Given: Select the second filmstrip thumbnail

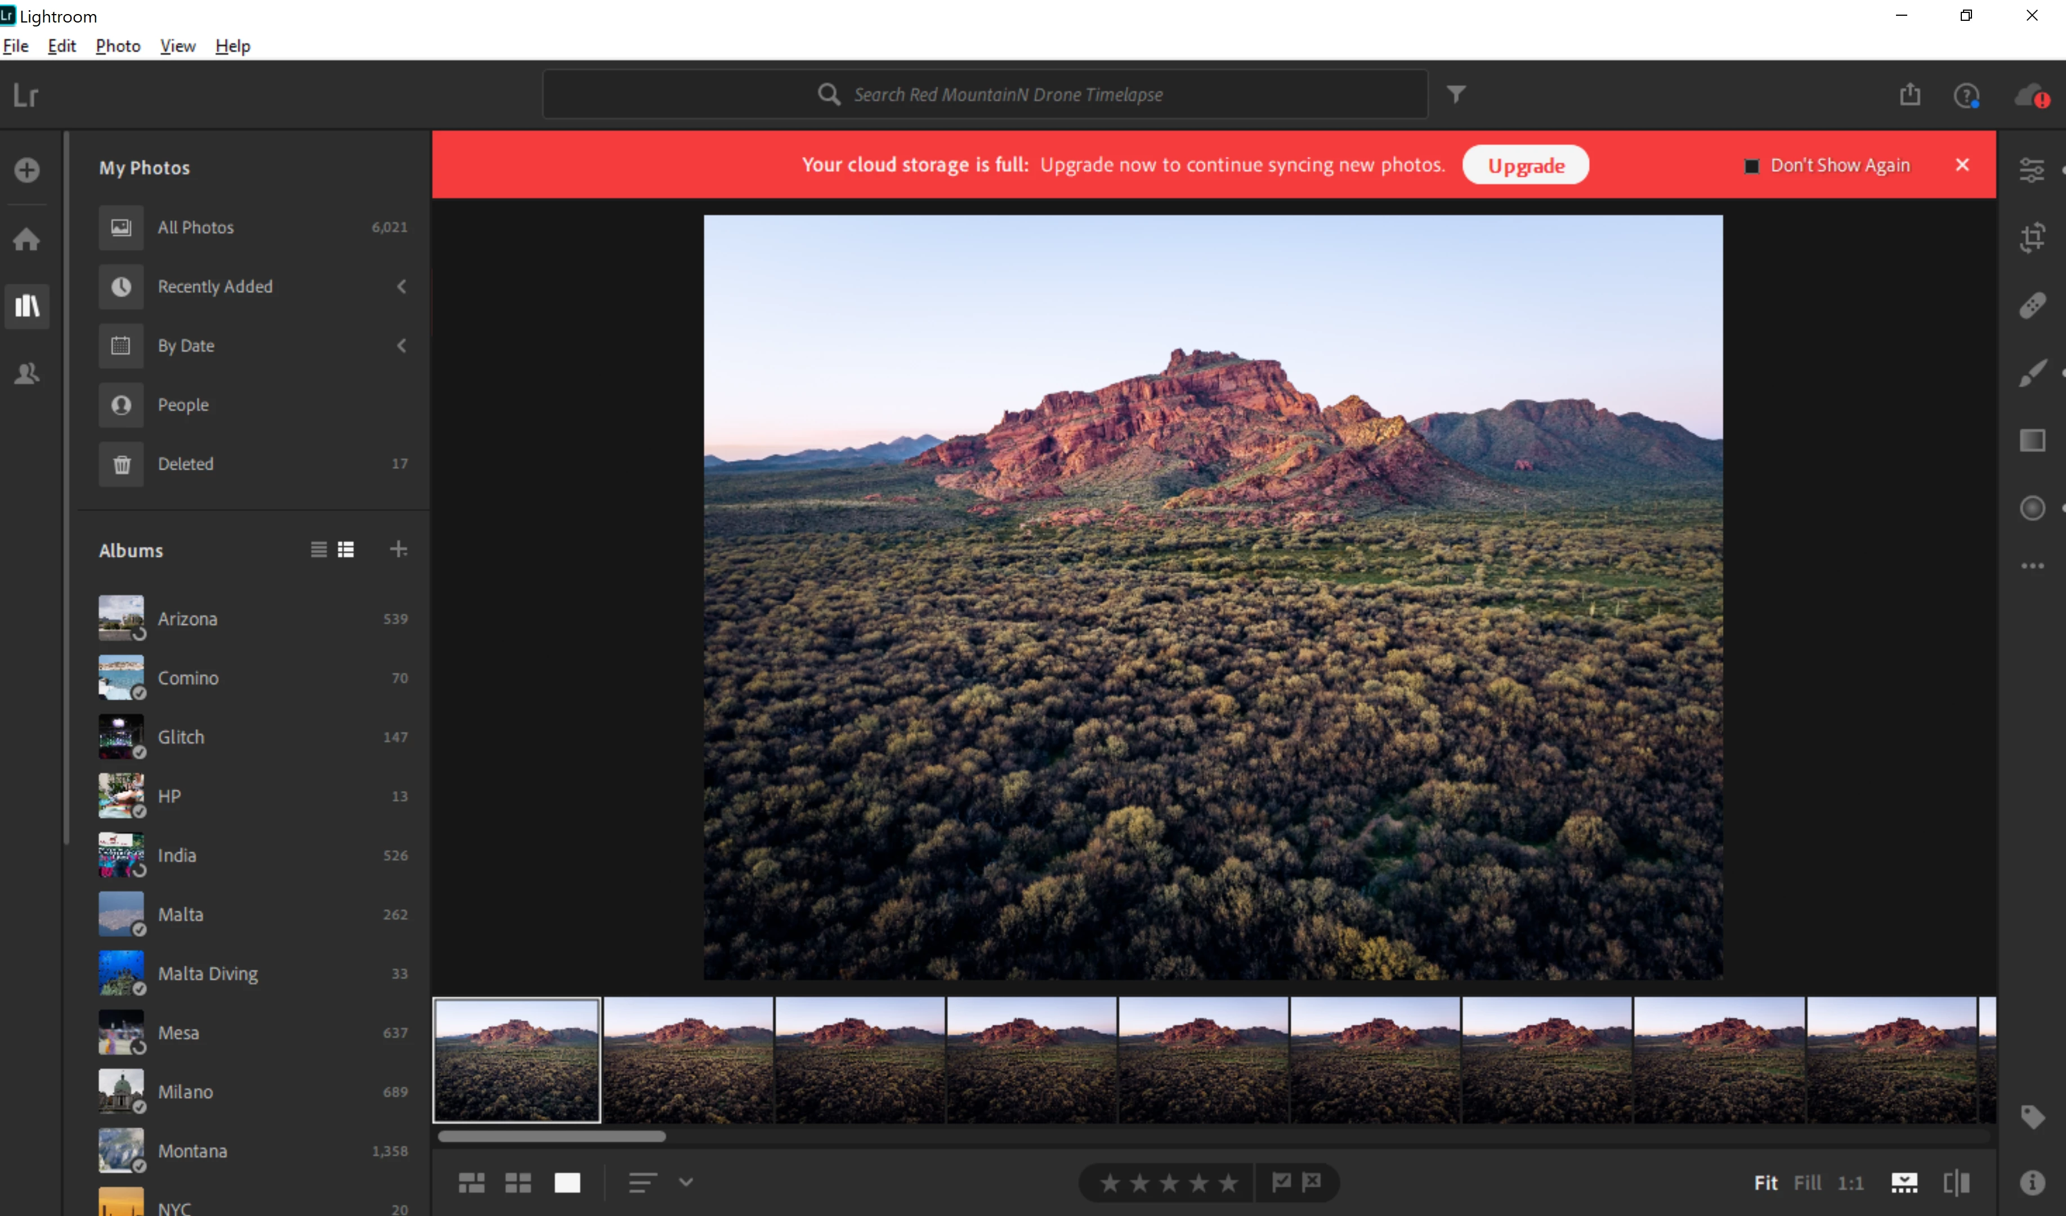Looking at the screenshot, I should pyautogui.click(x=688, y=1059).
